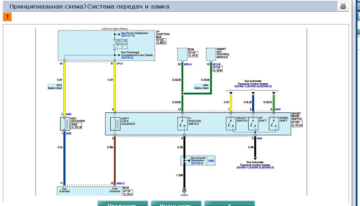Click the UMB ground link
The width and height of the screenshot is (360, 206).
pyautogui.click(x=211, y=161)
